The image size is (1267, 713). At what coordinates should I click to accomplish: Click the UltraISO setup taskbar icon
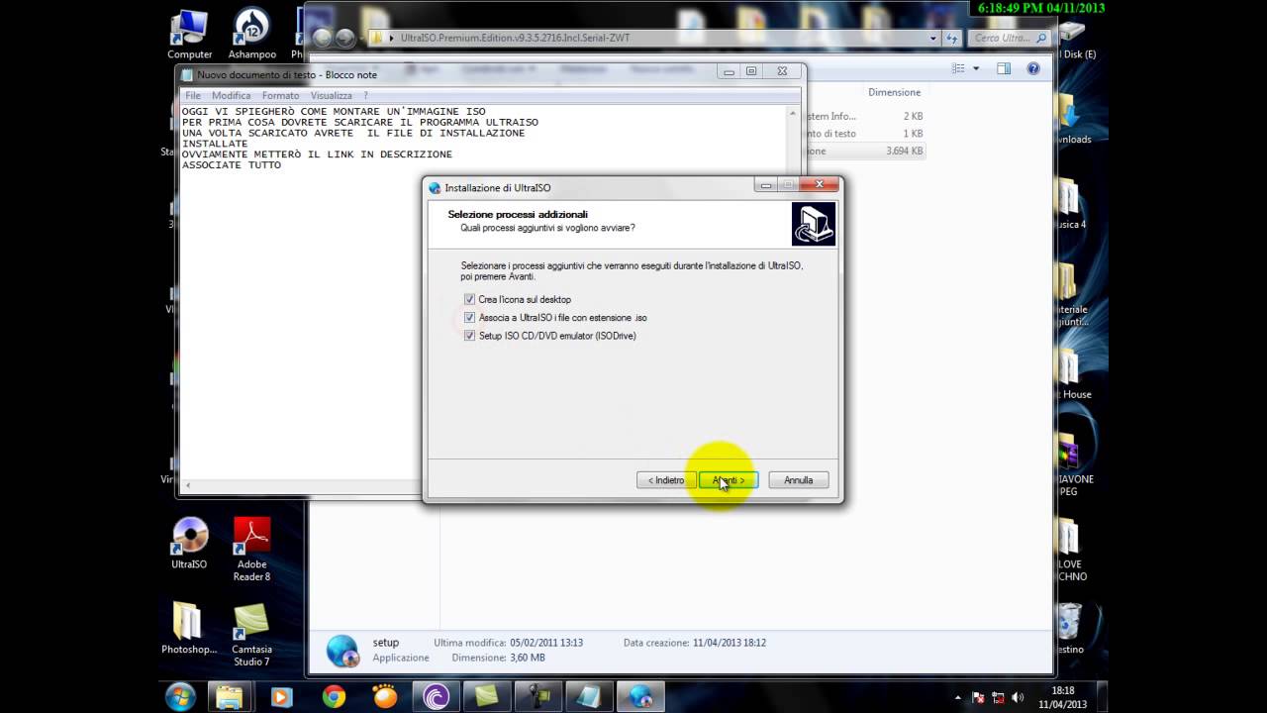pyautogui.click(x=640, y=697)
